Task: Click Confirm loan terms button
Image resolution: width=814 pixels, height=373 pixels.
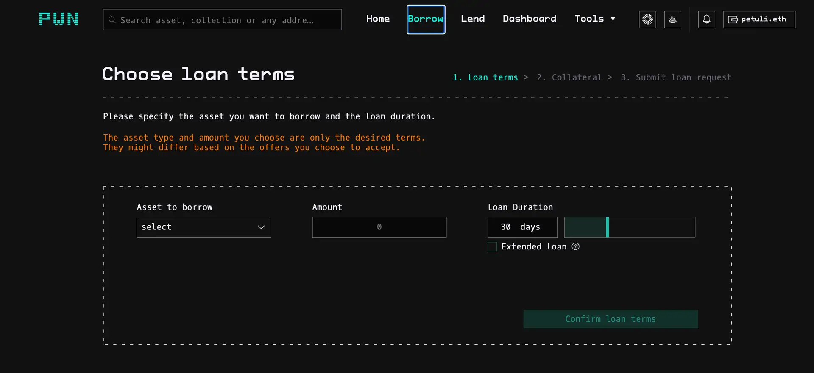Action: [610, 319]
